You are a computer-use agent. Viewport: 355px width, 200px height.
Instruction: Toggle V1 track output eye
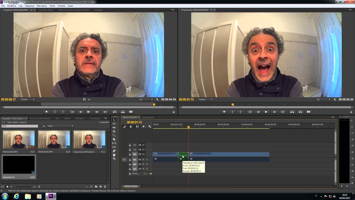[x=143, y=154]
